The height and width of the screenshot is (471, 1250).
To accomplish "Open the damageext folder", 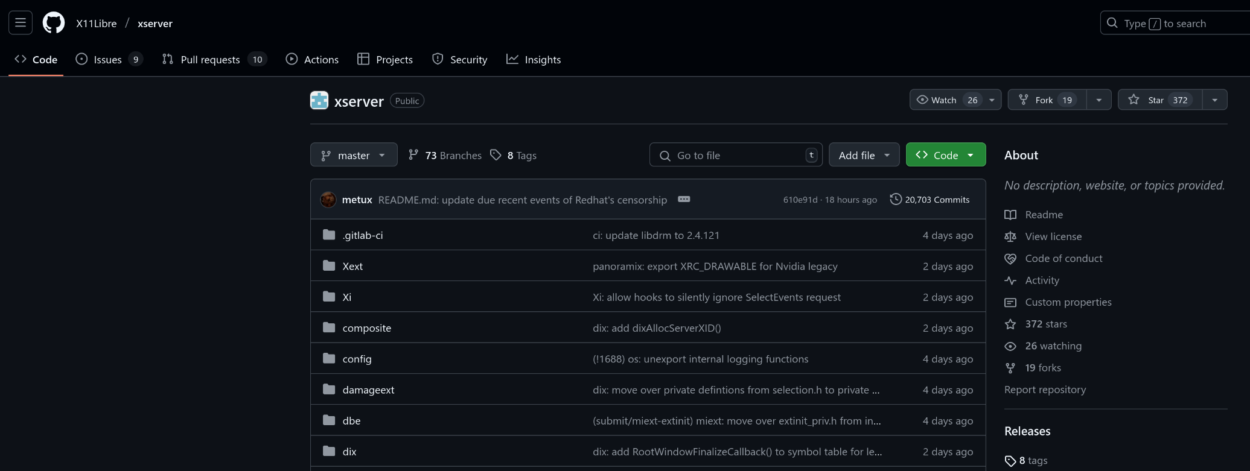I will coord(368,390).
